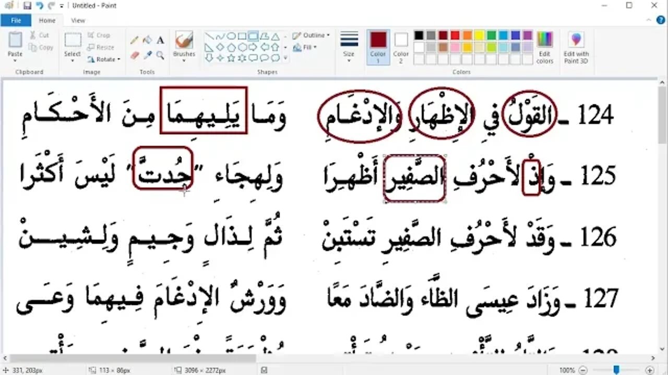The height and width of the screenshot is (375, 668).
Task: Choose the Rounded rectangle shape
Action: 253,36
